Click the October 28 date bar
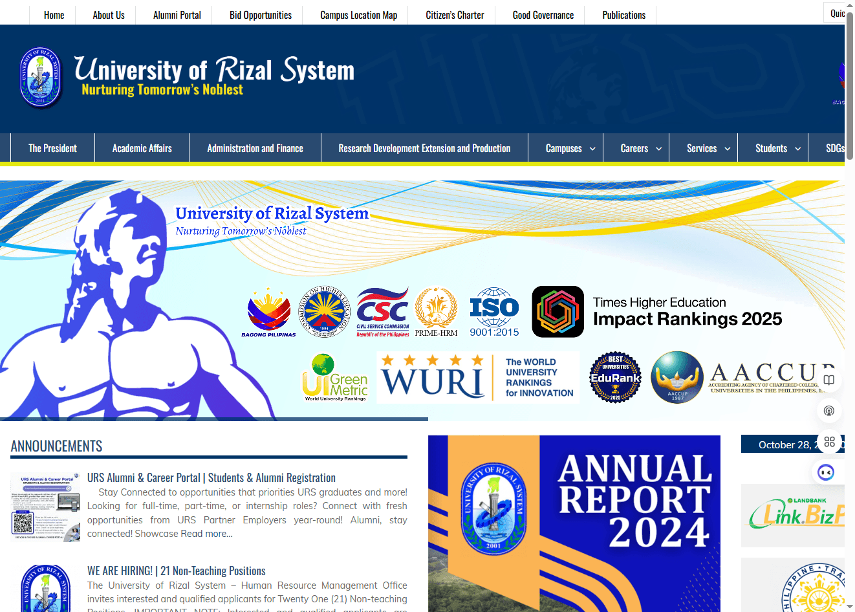 pos(793,444)
